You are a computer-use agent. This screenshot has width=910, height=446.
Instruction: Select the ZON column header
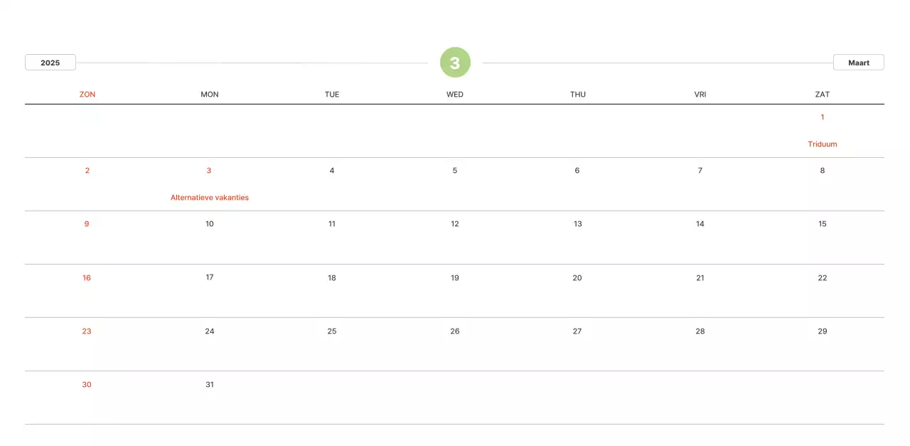[87, 95]
